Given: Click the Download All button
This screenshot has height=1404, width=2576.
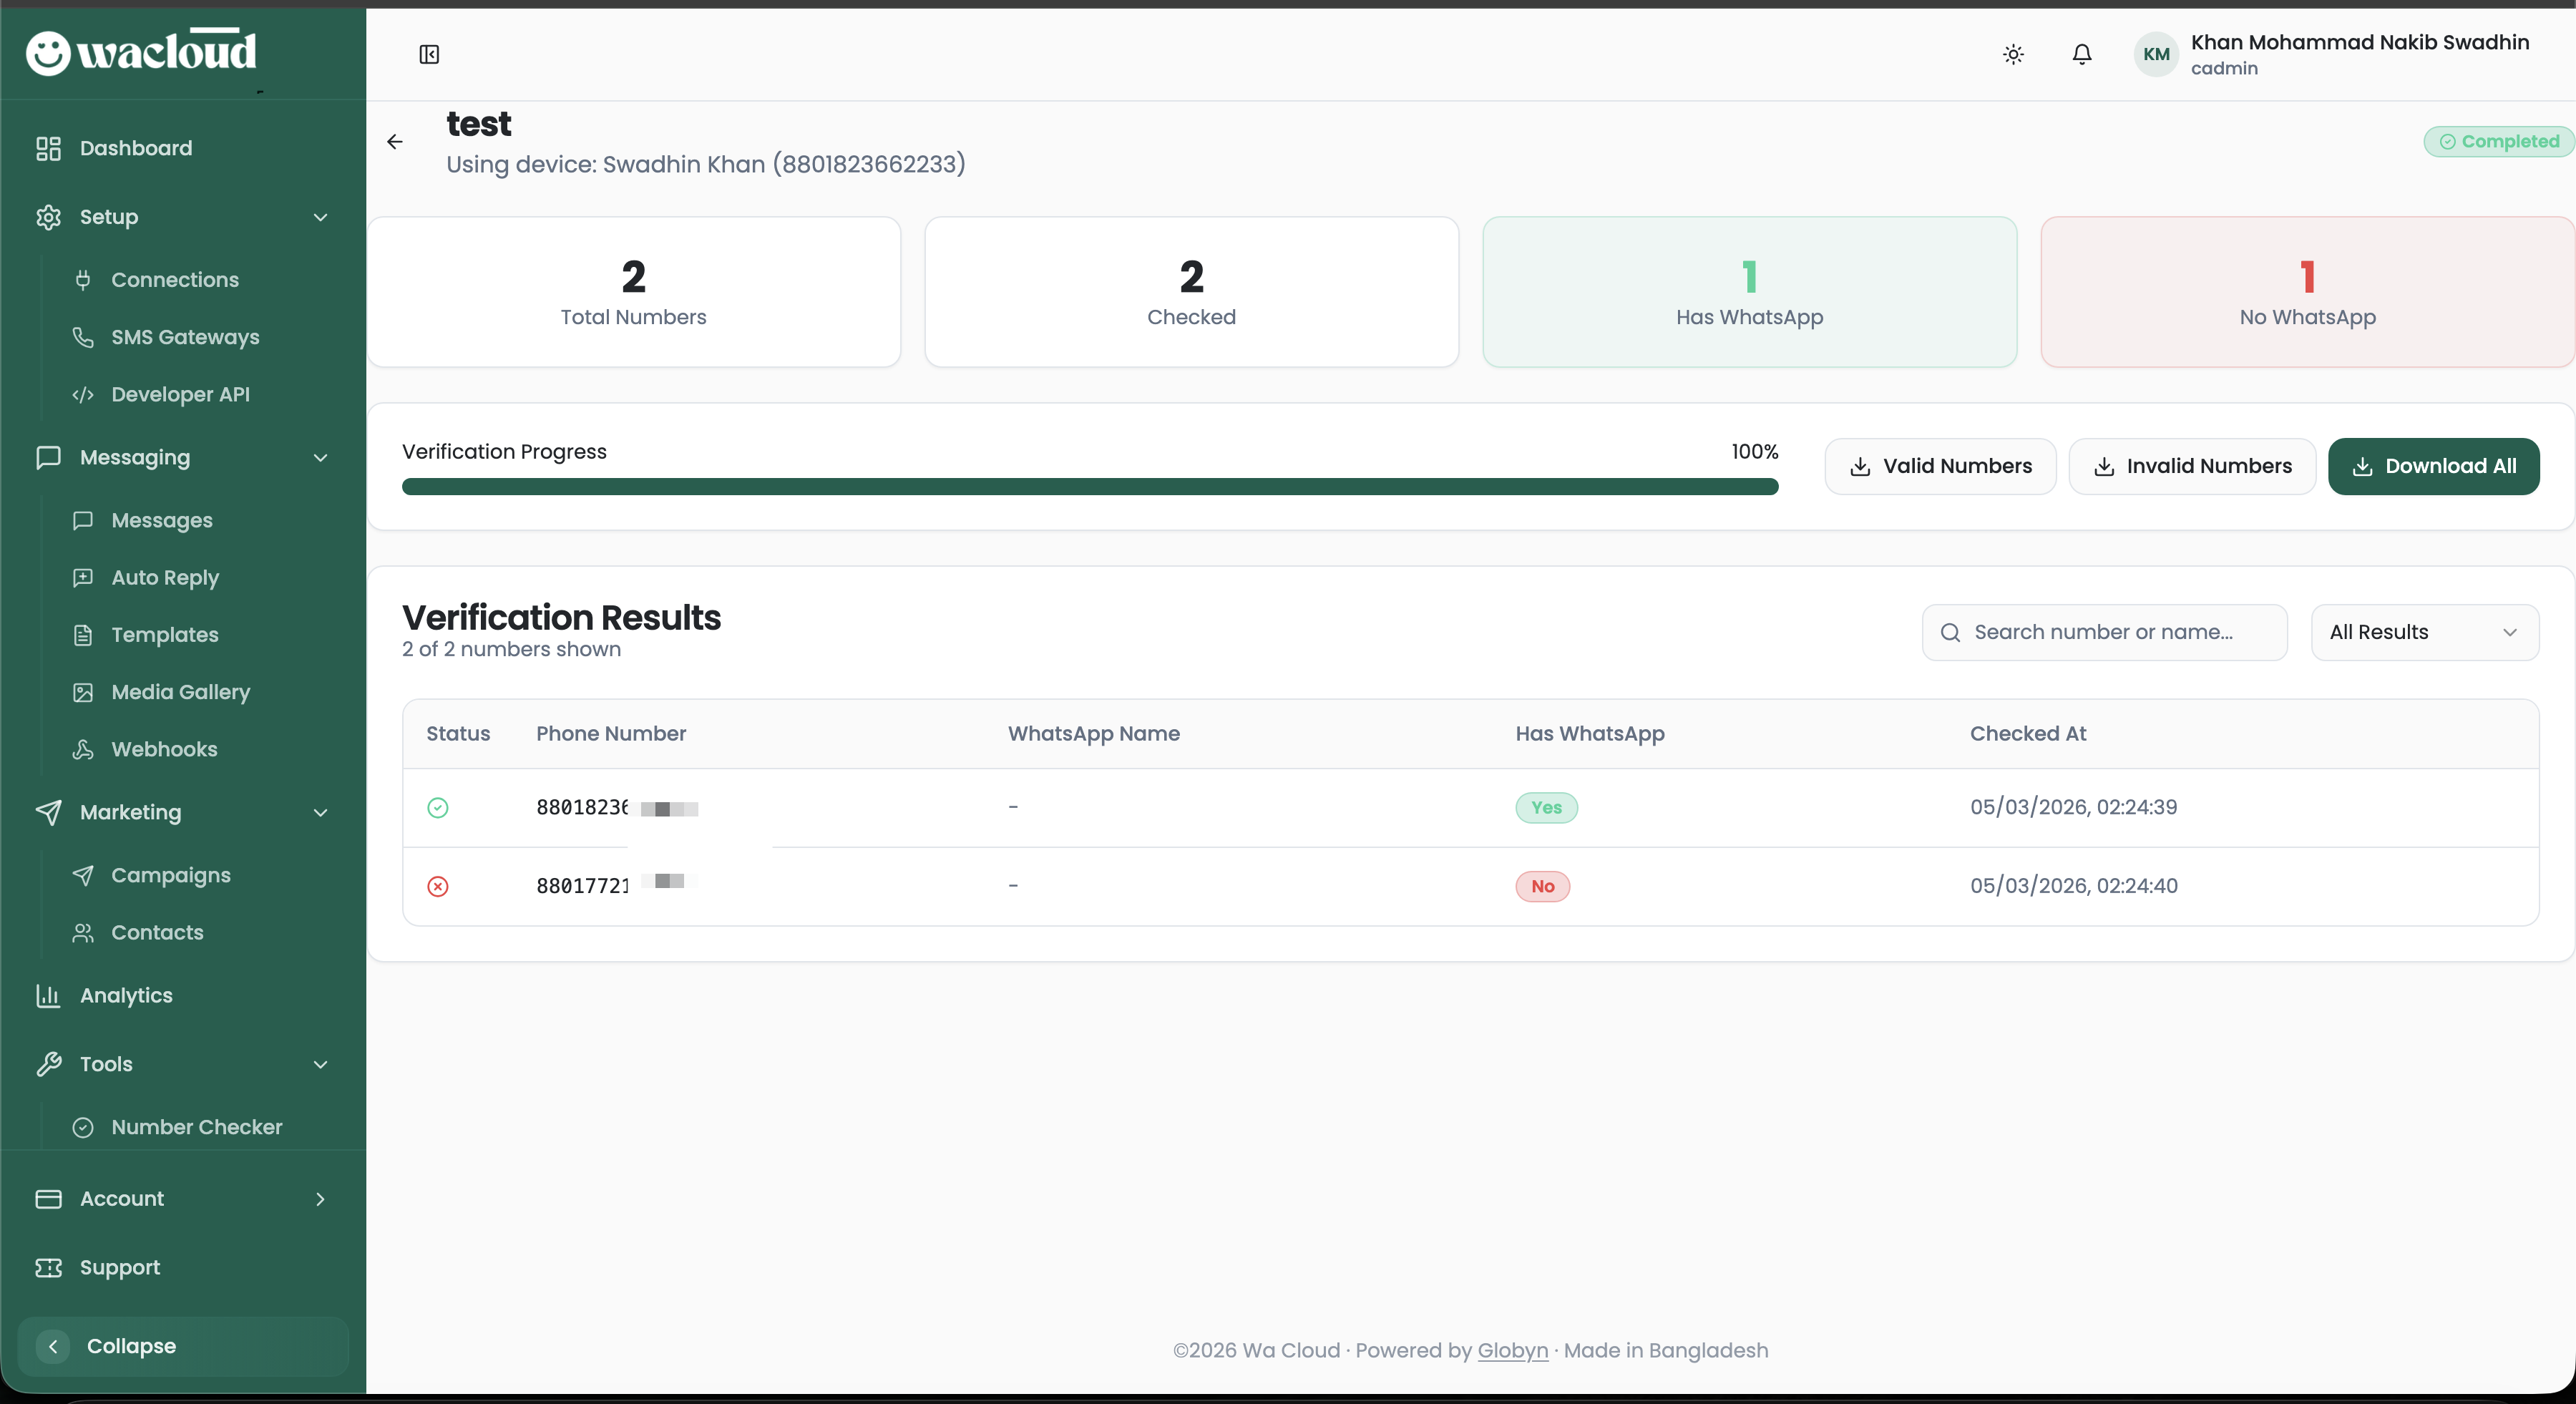Looking at the screenshot, I should (x=2433, y=466).
